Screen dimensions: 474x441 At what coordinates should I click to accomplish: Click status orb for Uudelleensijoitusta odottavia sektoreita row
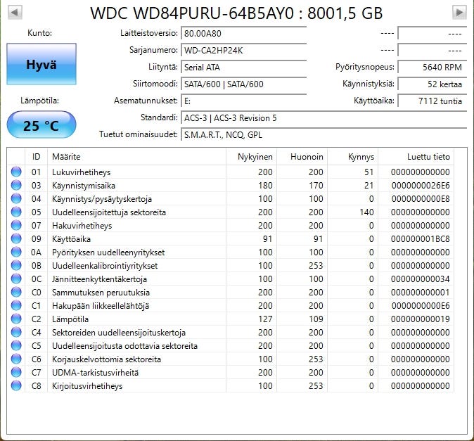pos(16,345)
